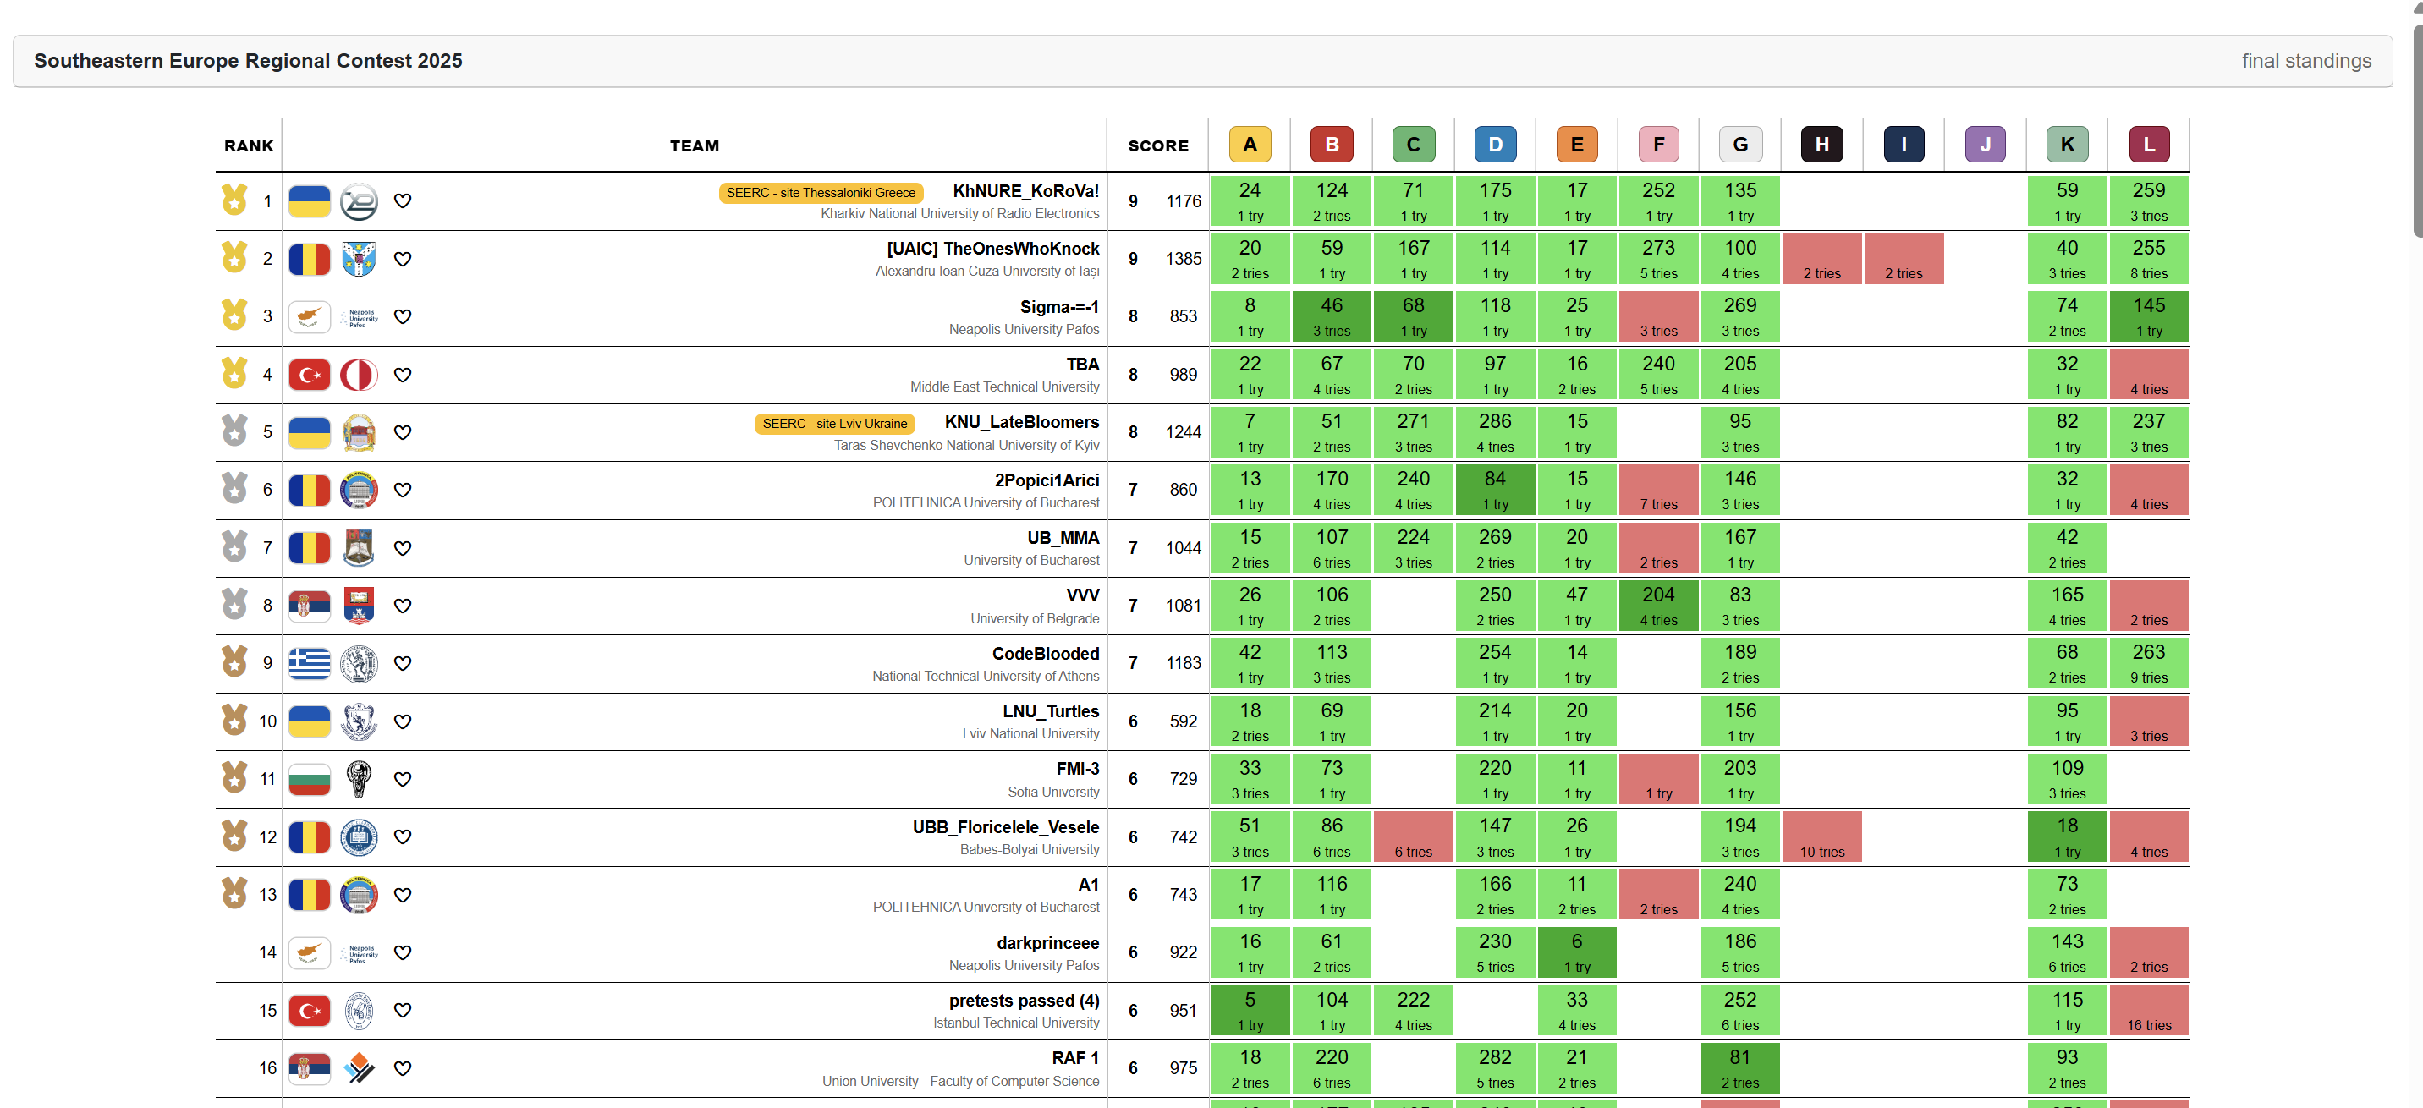The width and height of the screenshot is (2423, 1108).
Task: Click RAF 1 university logo icon
Action: coord(359,1068)
